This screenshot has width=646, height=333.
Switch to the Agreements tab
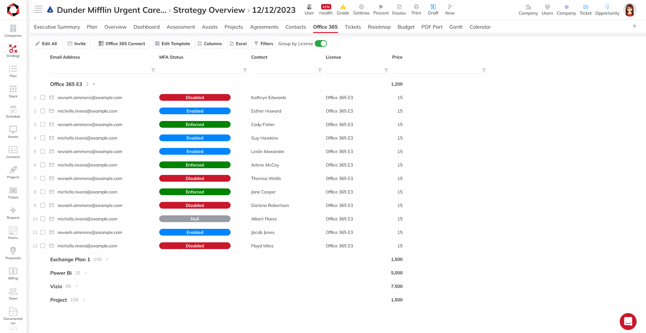(264, 27)
